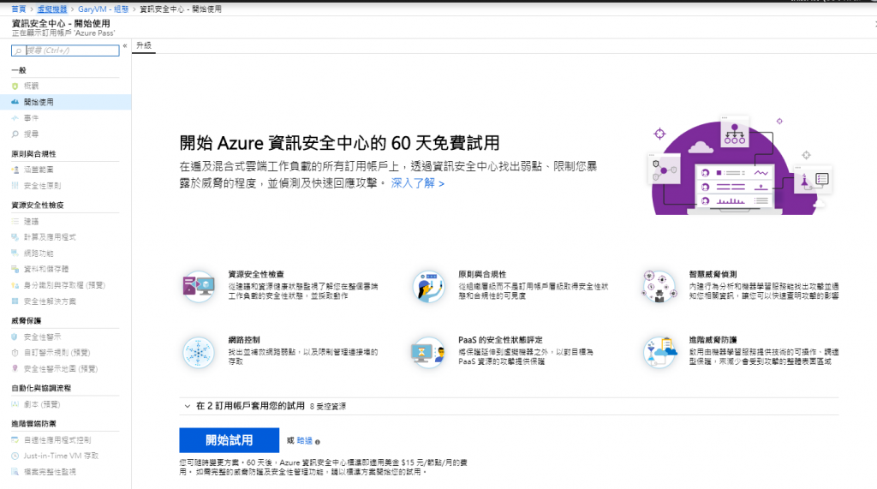Screen dimensions: 877x489
Task: Click the 資源安全性檢查 card heading
Action: click(256, 274)
